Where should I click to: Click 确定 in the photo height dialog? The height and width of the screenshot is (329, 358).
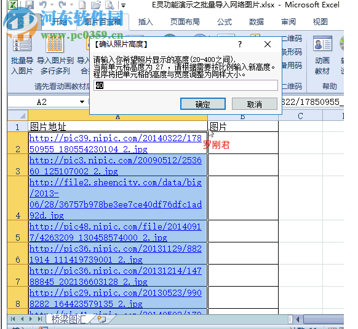(x=203, y=104)
